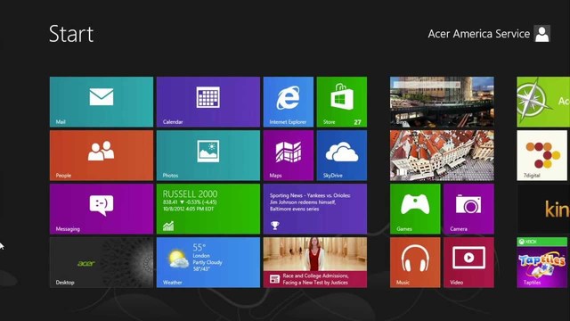The width and height of the screenshot is (570, 321).
Task: Open the SkyDrive tile
Action: tap(342, 155)
